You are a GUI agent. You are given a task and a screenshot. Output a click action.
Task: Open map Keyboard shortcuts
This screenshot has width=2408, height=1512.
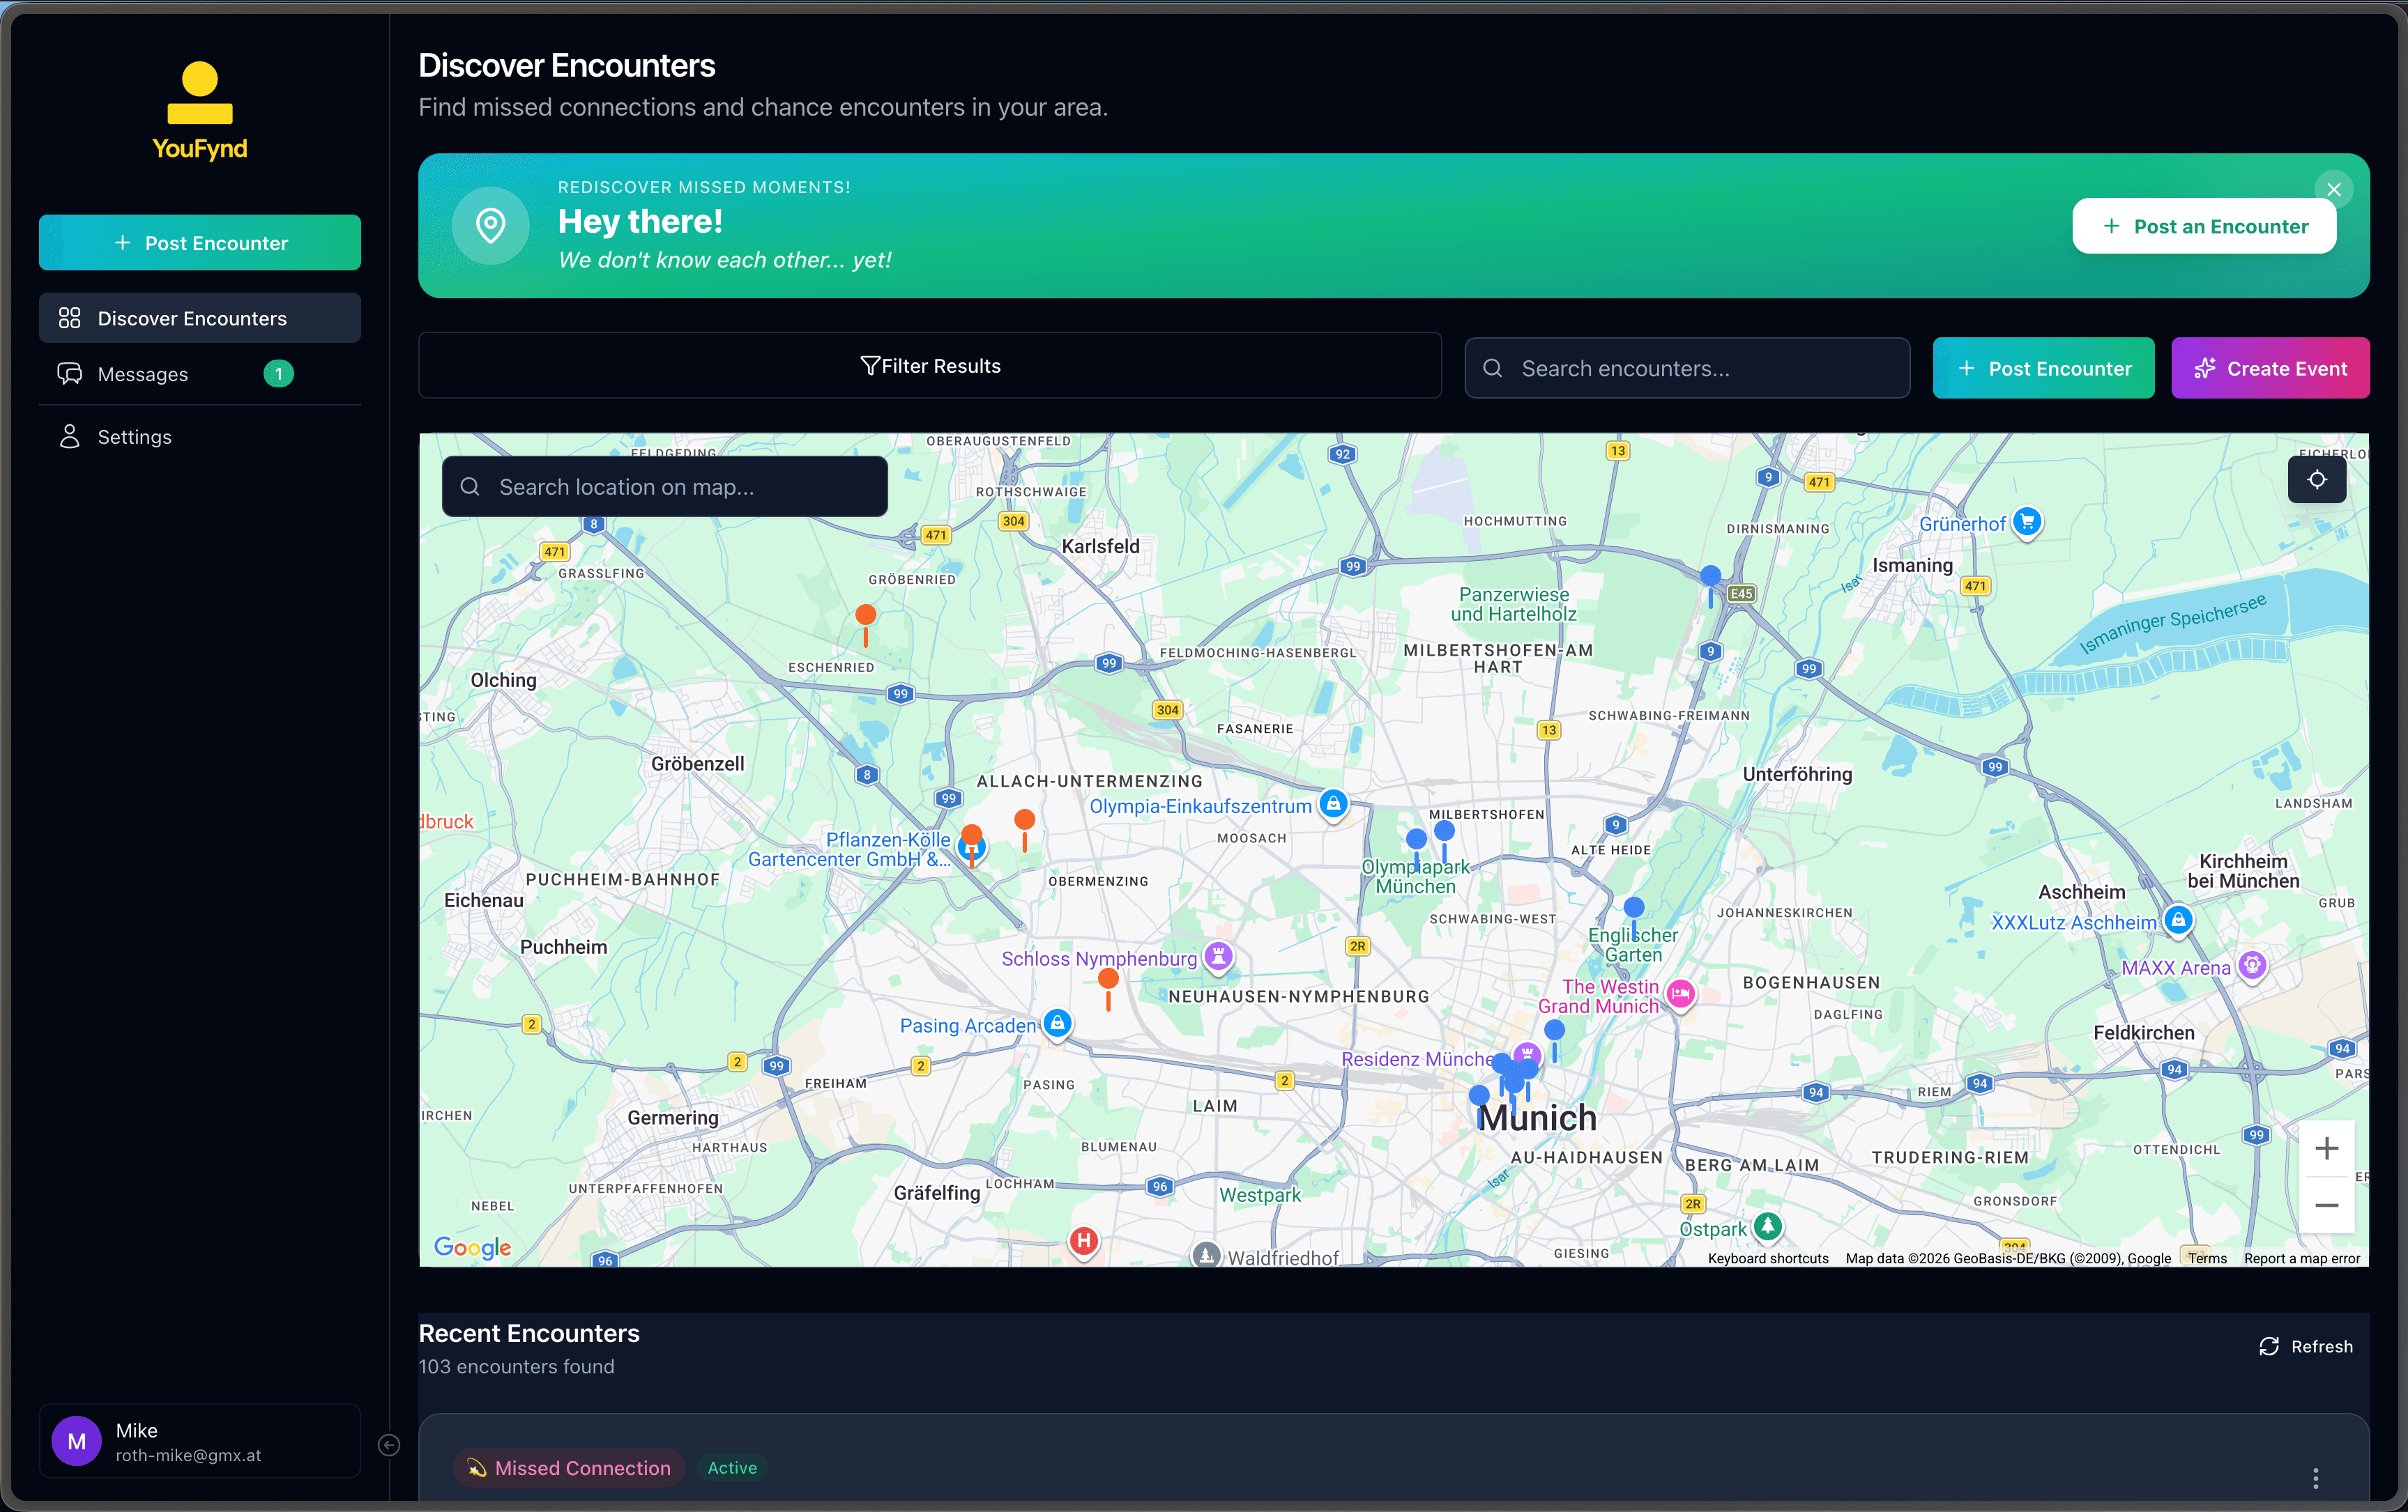coord(1768,1258)
